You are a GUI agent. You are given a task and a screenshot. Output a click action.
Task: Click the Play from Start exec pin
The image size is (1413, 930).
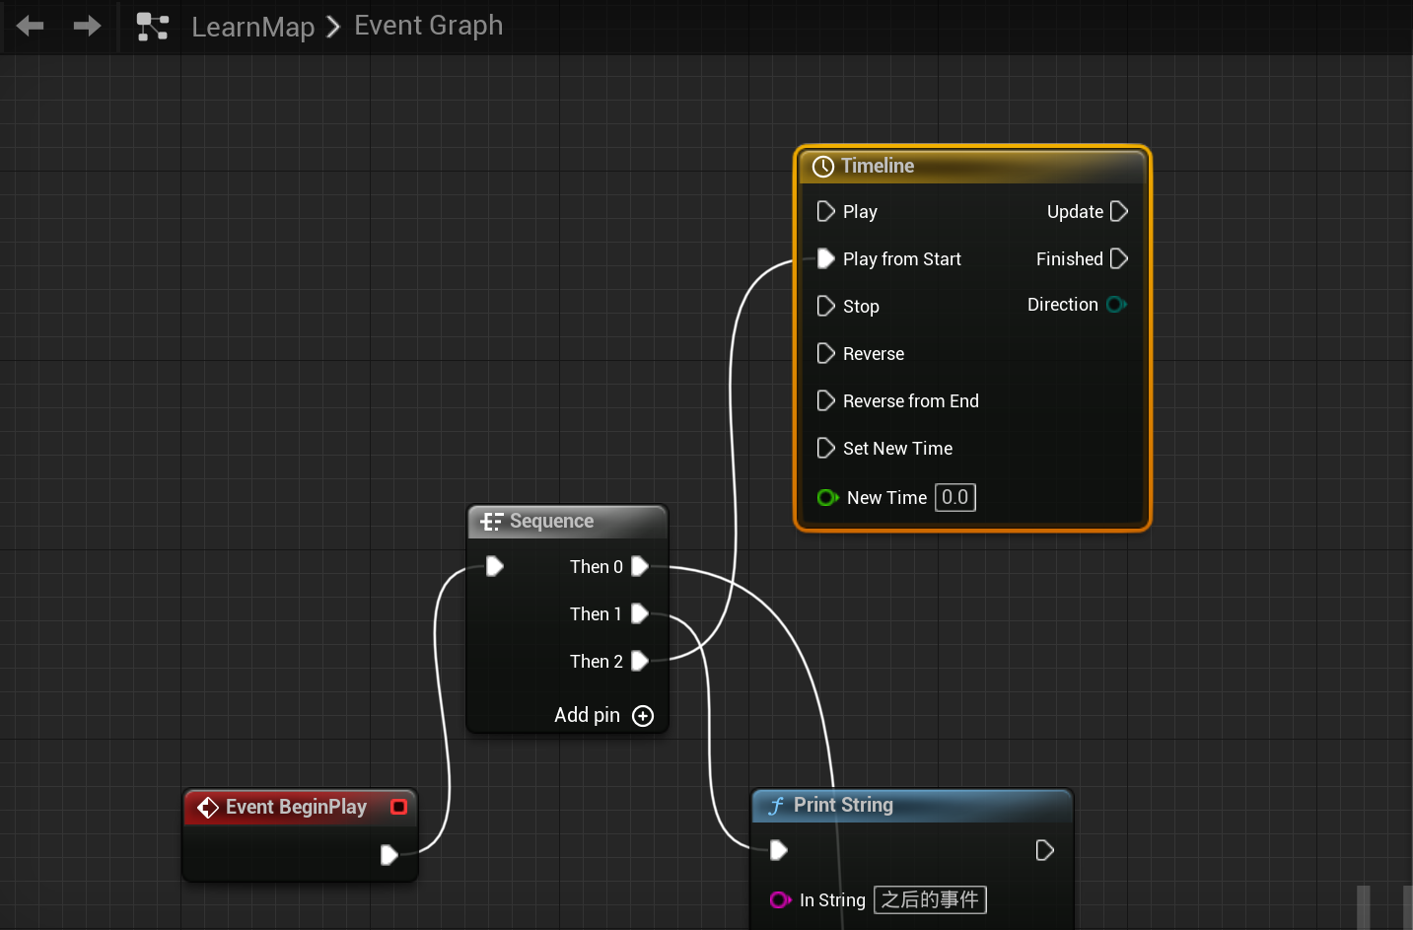(x=826, y=258)
